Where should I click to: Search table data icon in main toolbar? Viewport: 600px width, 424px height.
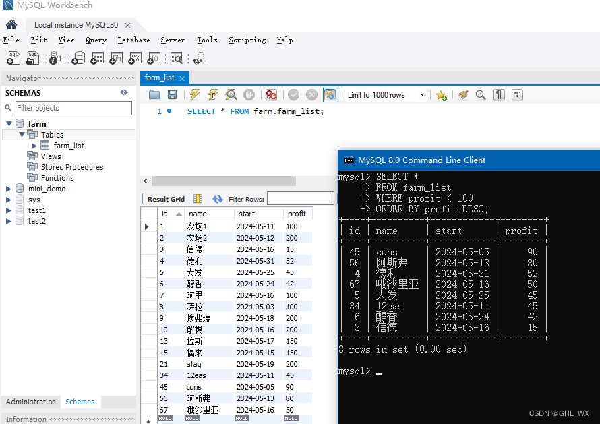(x=177, y=58)
